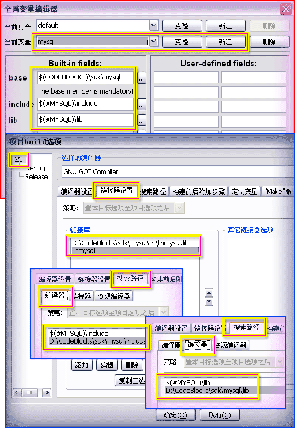The width and height of the screenshot is (295, 429).
Task: Click 克隆 button in the 当前集合 row
Action: click(182, 26)
